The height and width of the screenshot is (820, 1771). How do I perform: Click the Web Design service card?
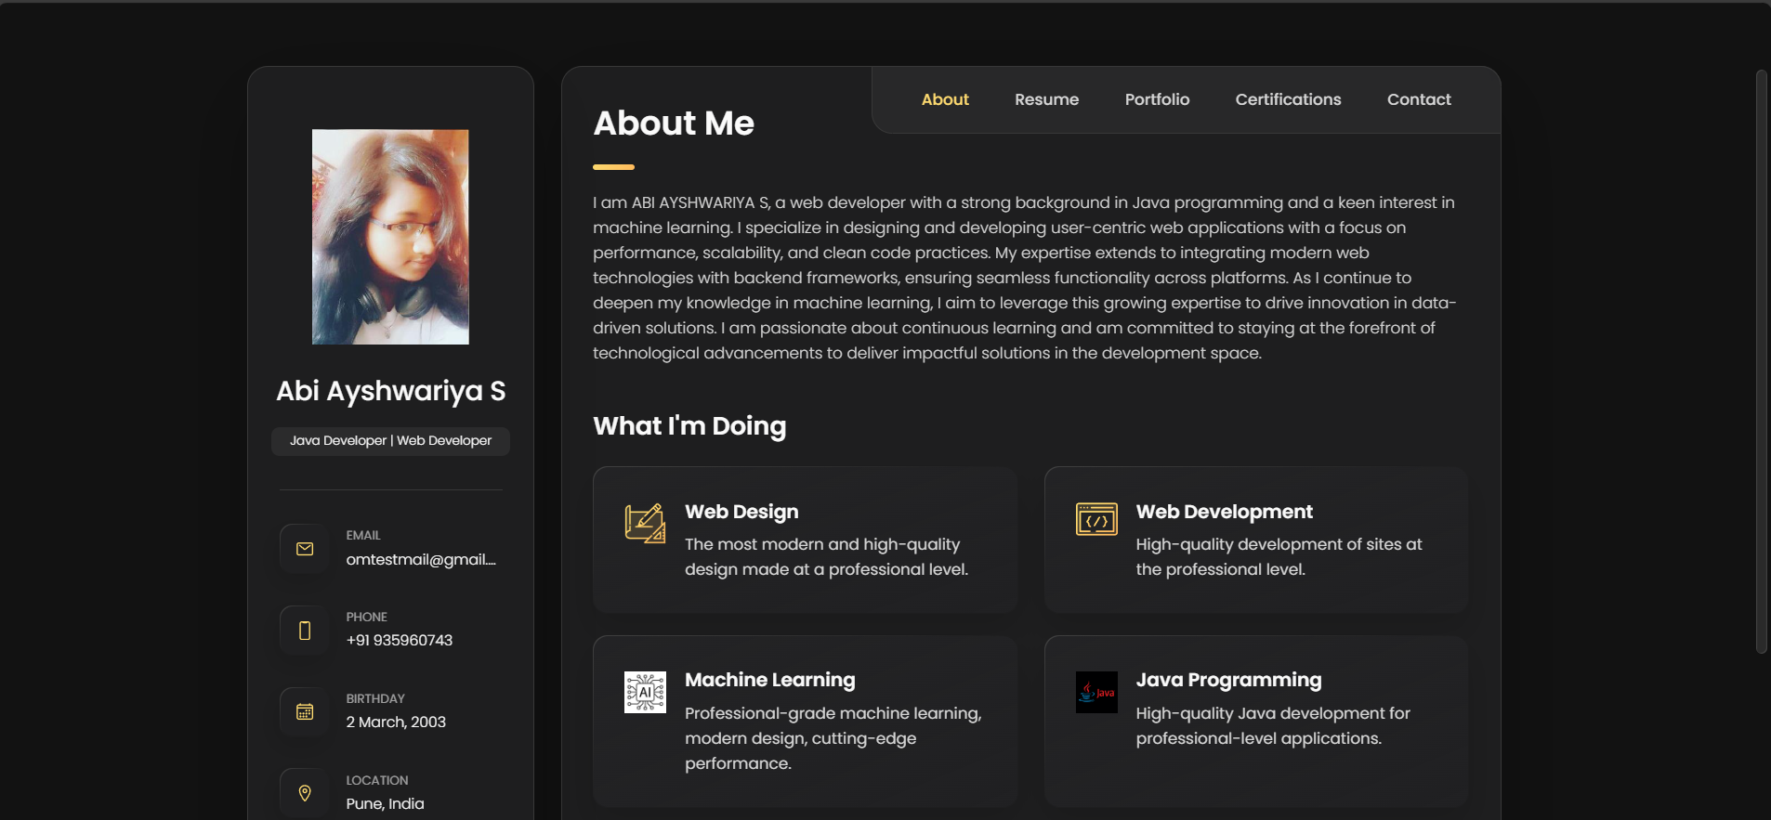click(x=804, y=540)
